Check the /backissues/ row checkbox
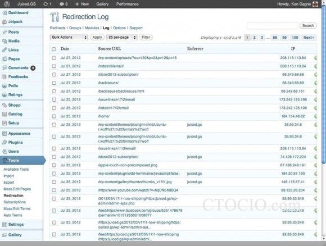Image resolution: width=326 pixels, height=246 pixels. click(54, 83)
